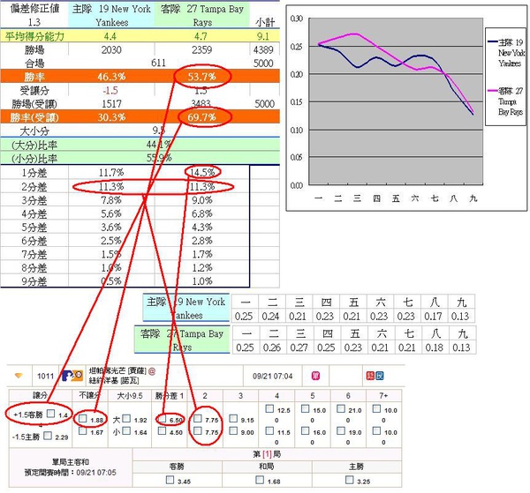Image resolution: width=530 pixels, height=493 pixels.
Task: Click the 2030 Yankees wins cell
Action: (x=111, y=50)
